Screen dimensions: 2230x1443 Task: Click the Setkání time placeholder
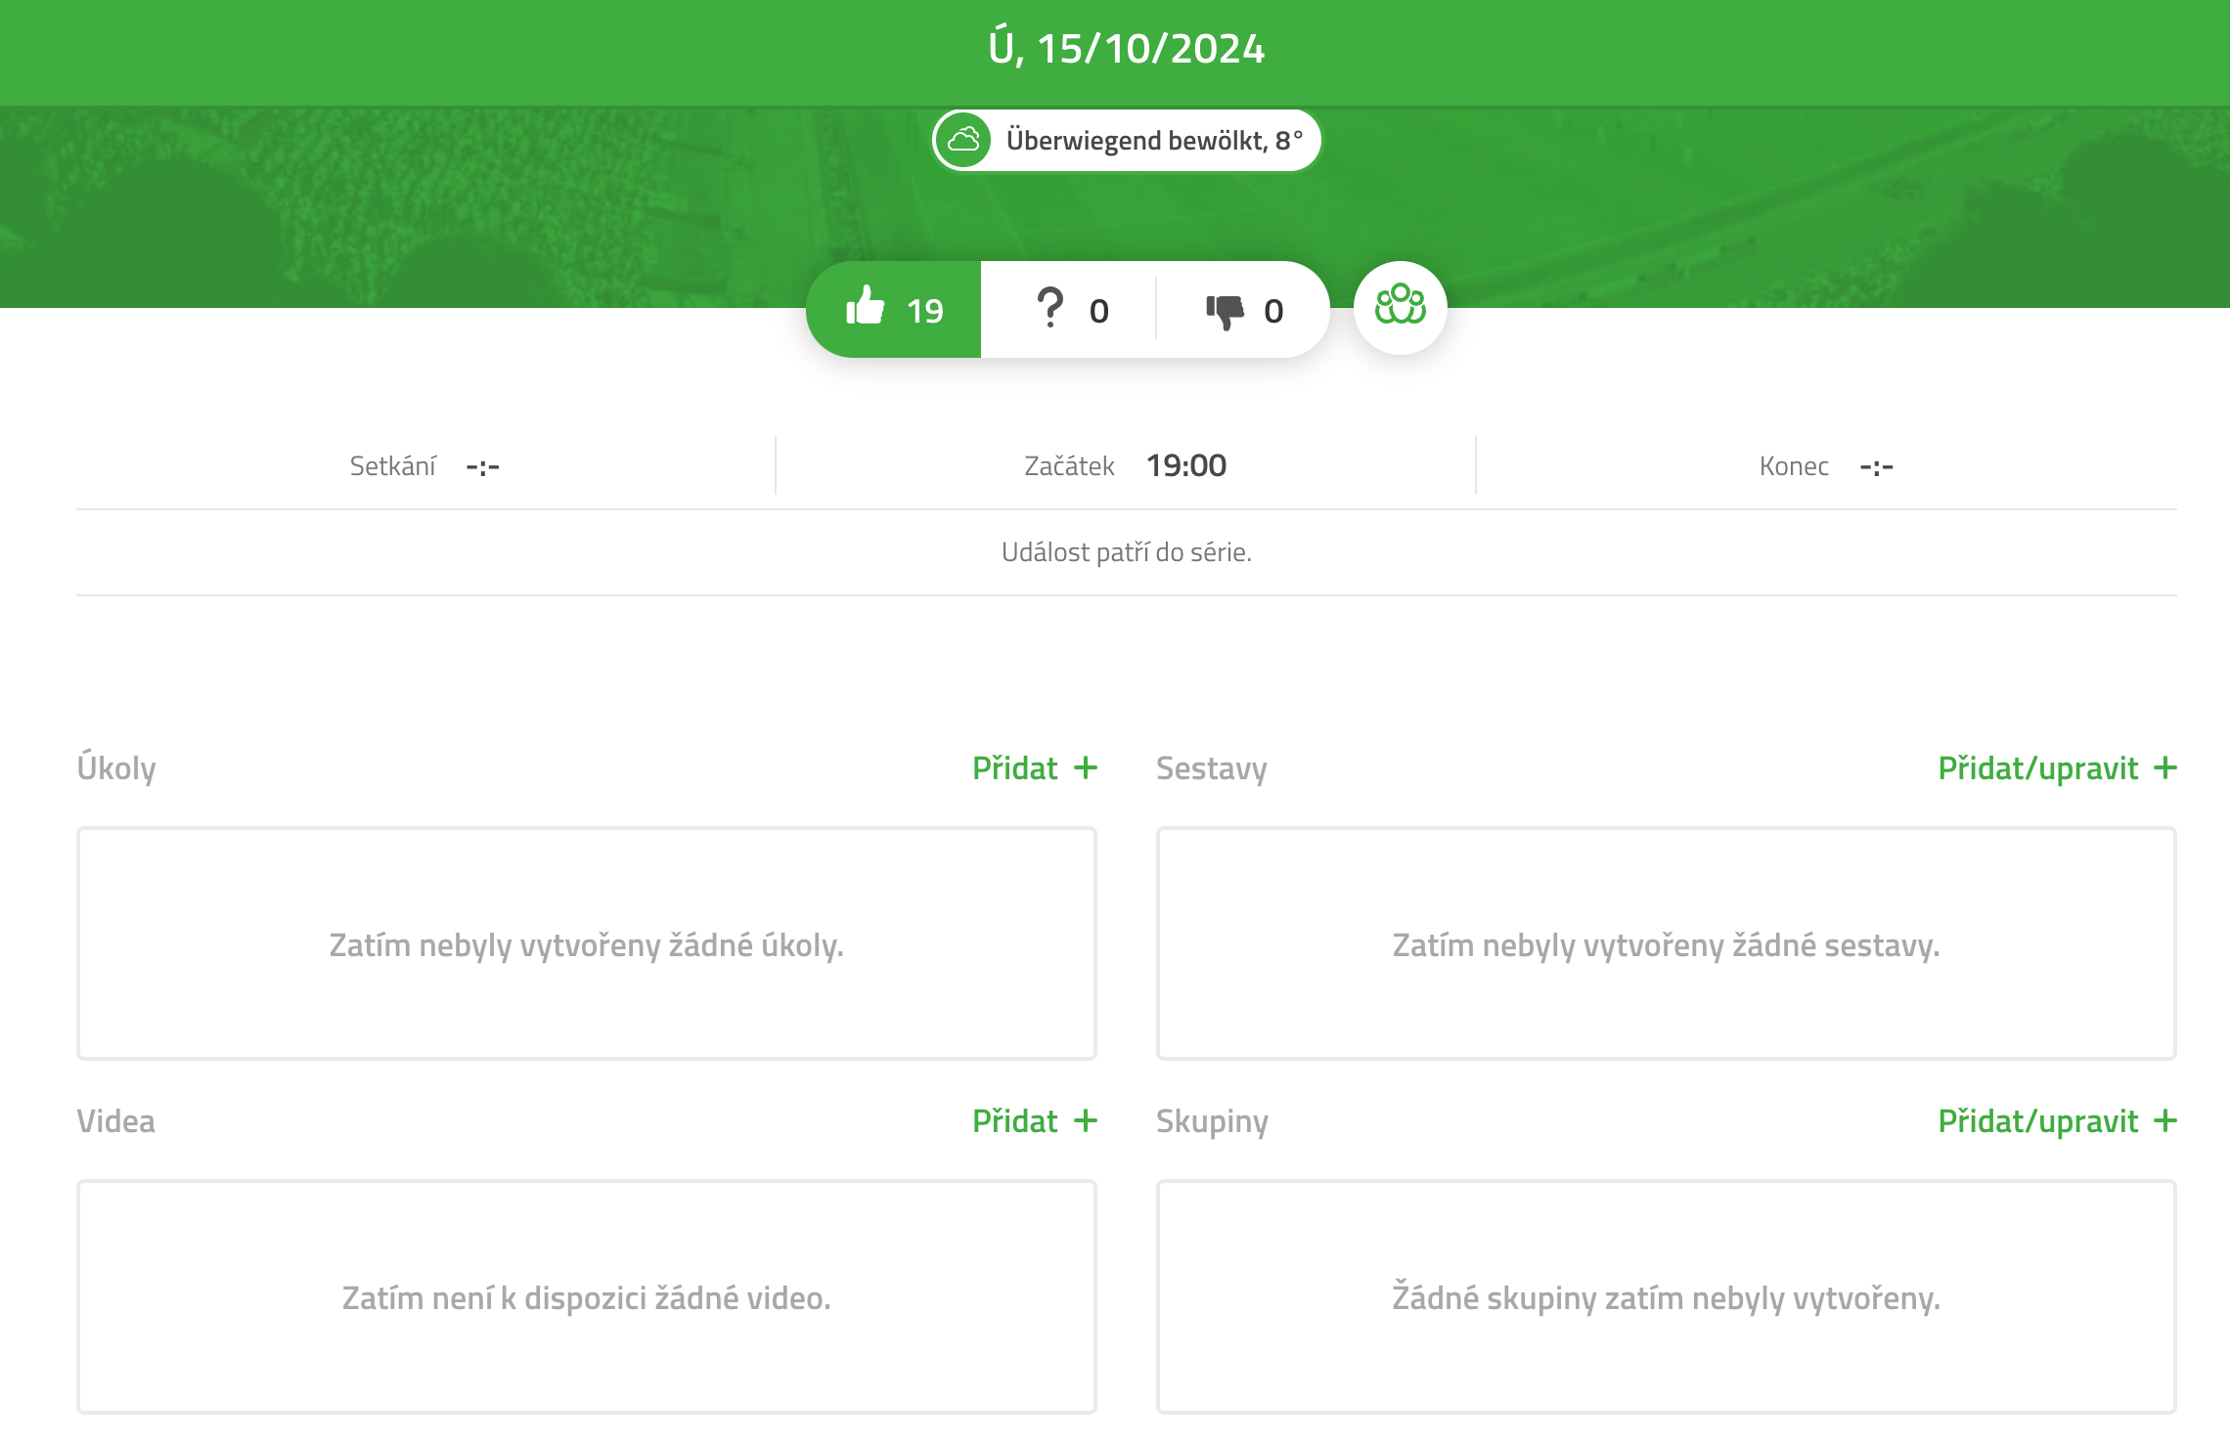coord(483,467)
